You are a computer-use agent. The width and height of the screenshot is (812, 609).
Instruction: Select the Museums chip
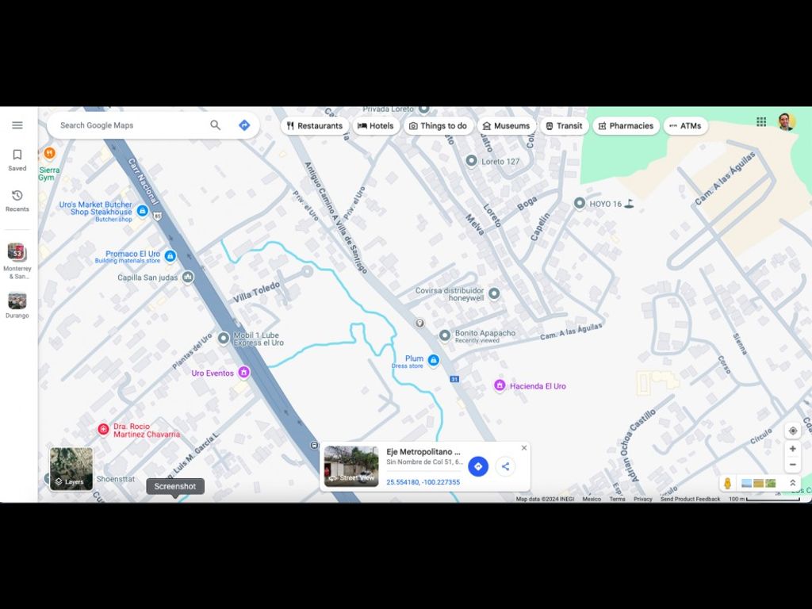[x=507, y=126]
